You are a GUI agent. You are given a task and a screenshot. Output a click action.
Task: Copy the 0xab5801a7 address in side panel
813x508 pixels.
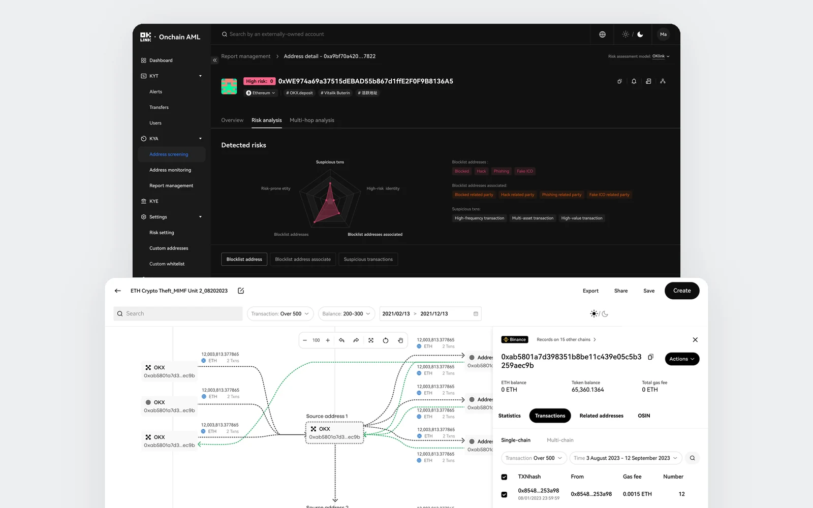(x=650, y=357)
